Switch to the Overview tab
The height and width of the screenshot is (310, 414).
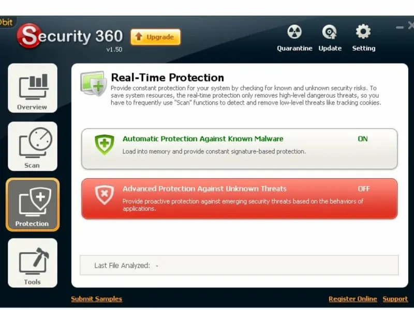click(x=32, y=88)
